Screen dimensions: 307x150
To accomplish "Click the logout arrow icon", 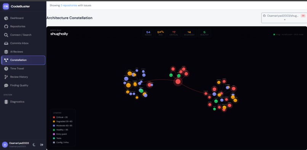I will point(42,145).
